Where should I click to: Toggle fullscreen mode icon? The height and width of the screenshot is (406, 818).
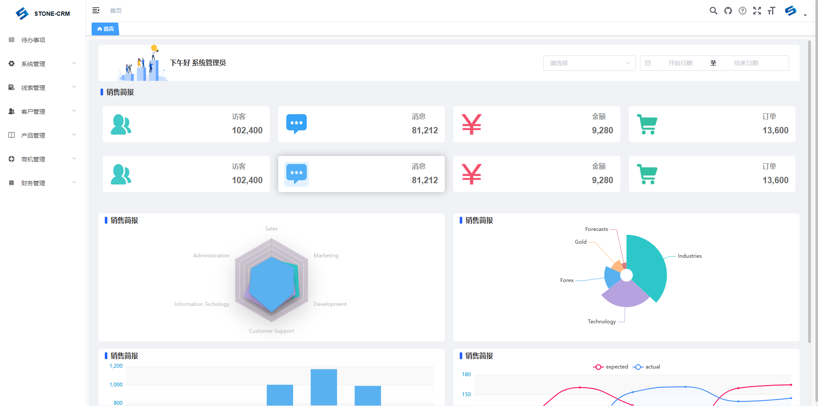click(x=757, y=11)
